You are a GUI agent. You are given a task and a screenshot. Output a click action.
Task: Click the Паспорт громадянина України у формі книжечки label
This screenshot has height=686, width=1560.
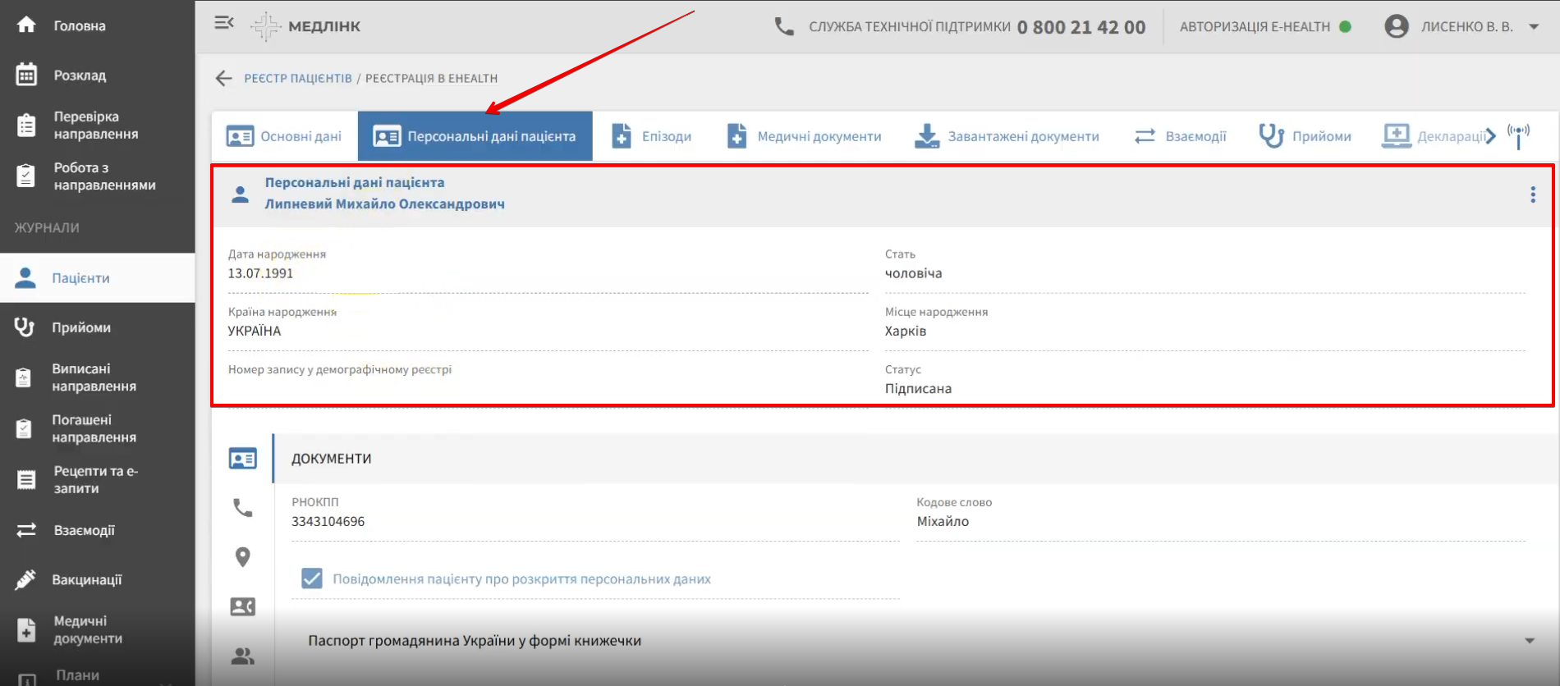[x=475, y=641]
